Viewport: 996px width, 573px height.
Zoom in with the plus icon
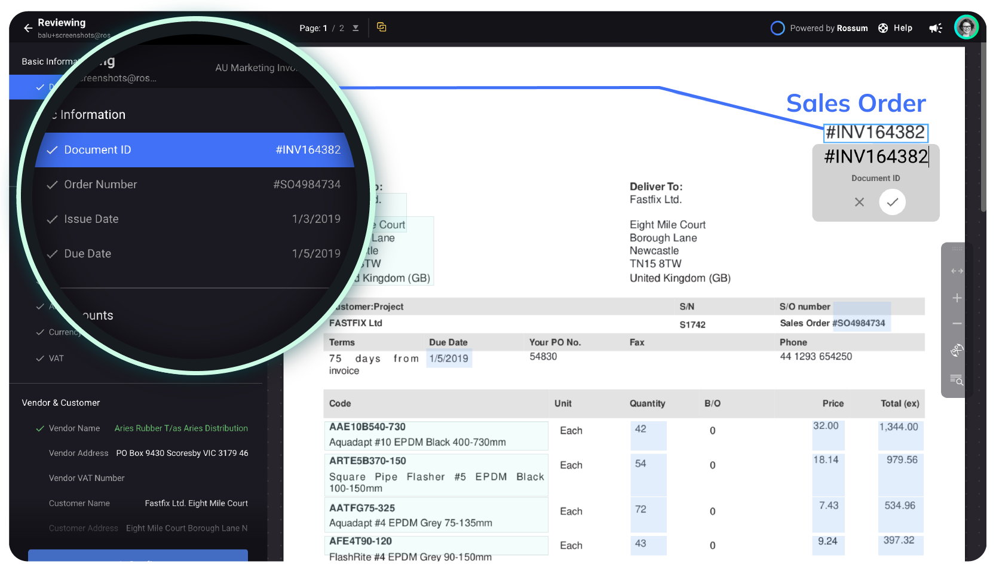pos(957,298)
